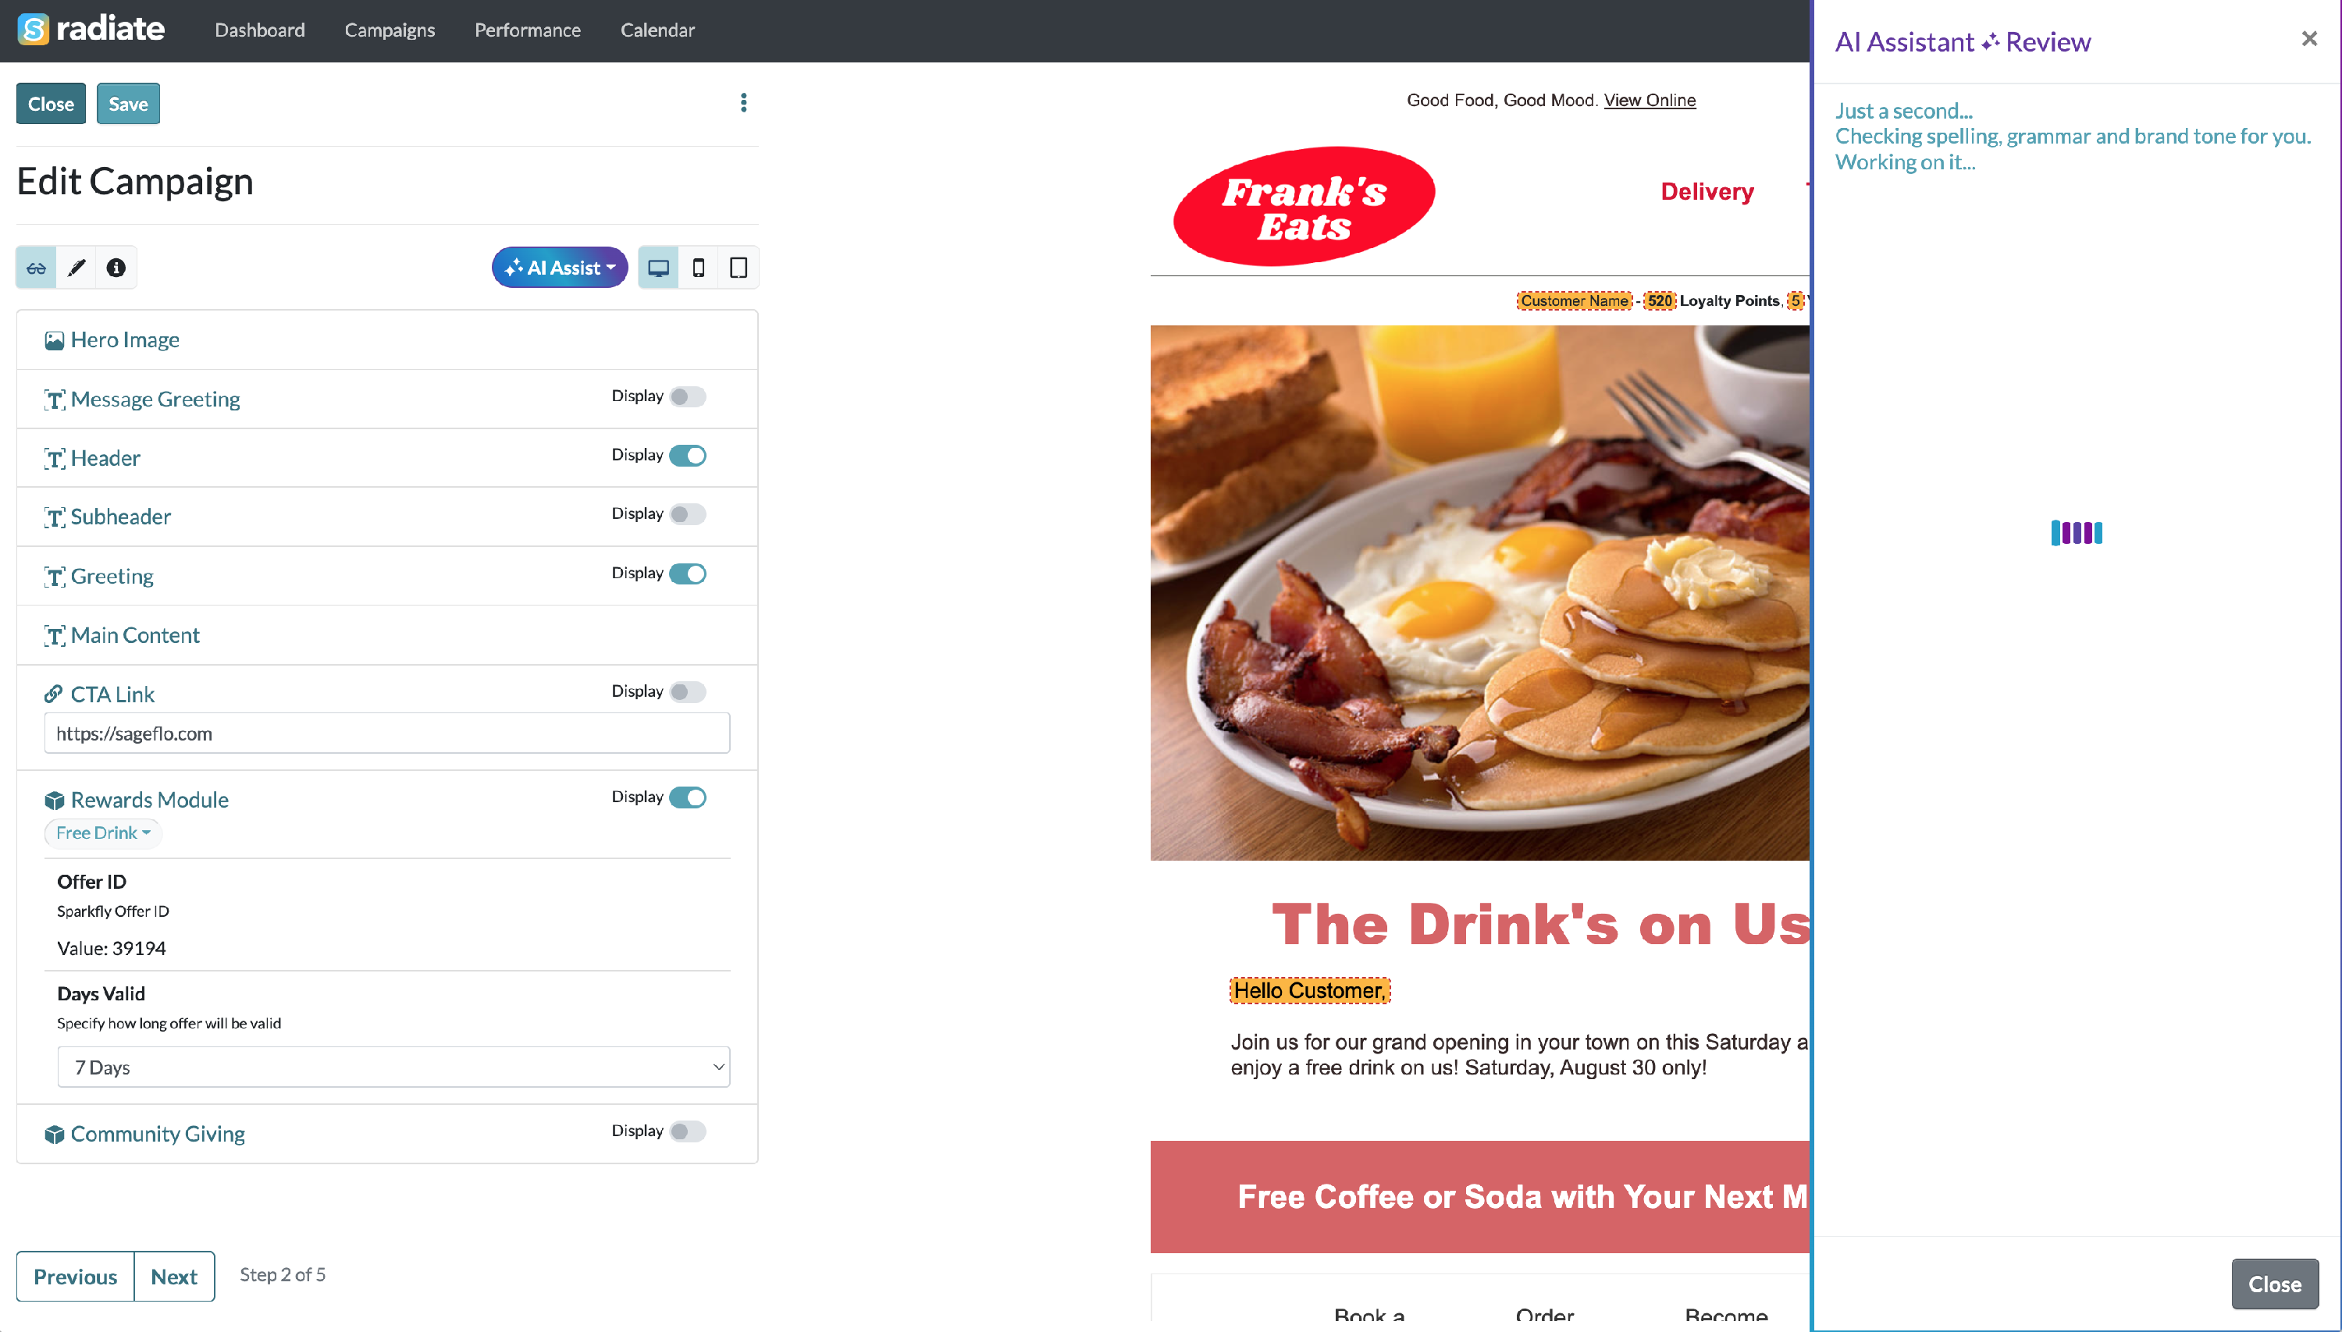This screenshot has width=2342, height=1332.
Task: Click the preview glasses icon
Action: 37,268
